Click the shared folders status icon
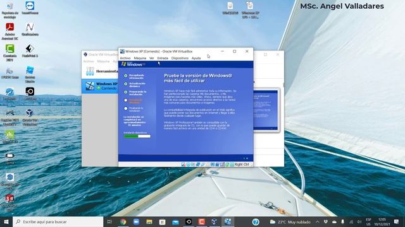 tap(208, 165)
